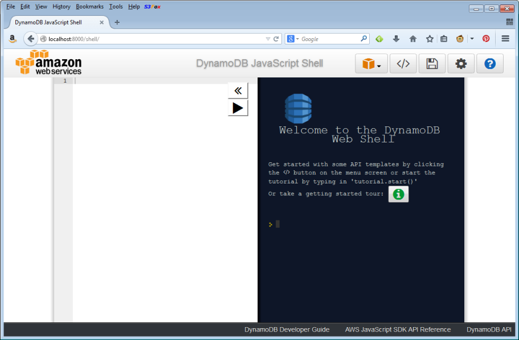Open the orange box dropdown menu

tap(371, 64)
